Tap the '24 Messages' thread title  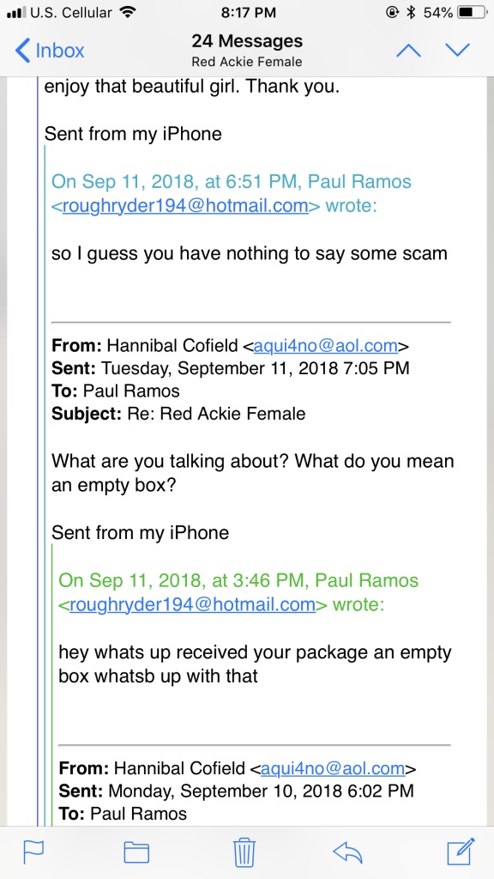coord(247,41)
